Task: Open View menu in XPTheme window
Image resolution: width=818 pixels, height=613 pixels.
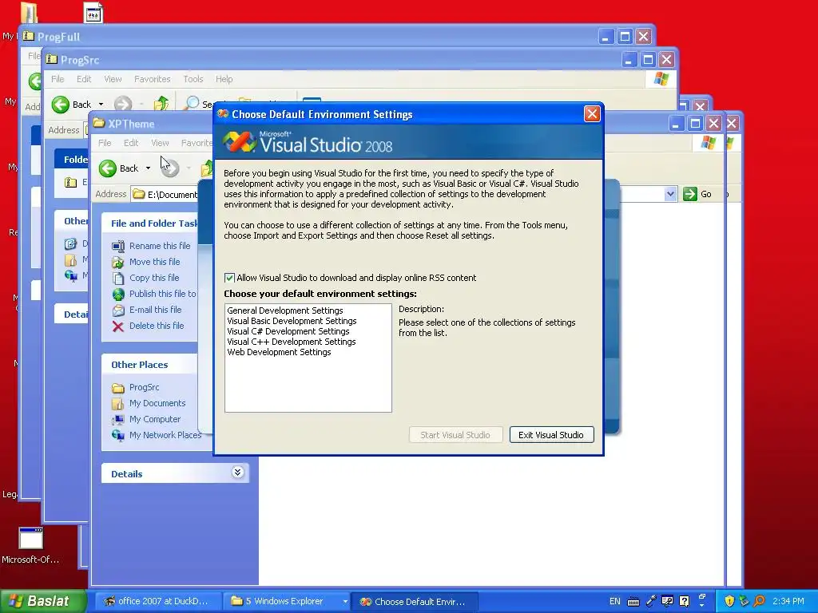Action: pyautogui.click(x=160, y=142)
